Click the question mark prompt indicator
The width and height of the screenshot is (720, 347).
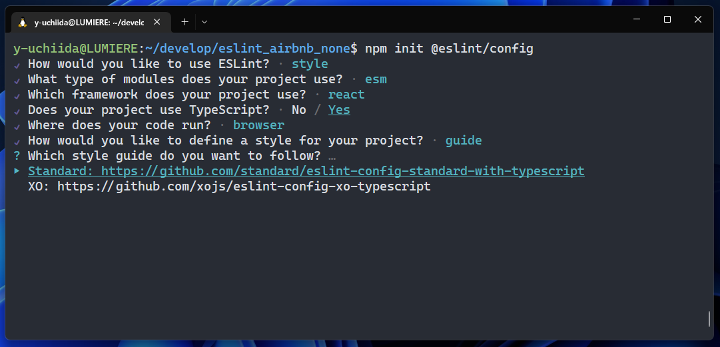pos(17,156)
